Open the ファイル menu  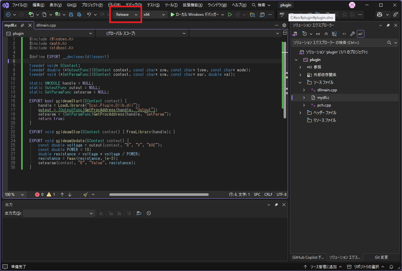tap(20, 5)
